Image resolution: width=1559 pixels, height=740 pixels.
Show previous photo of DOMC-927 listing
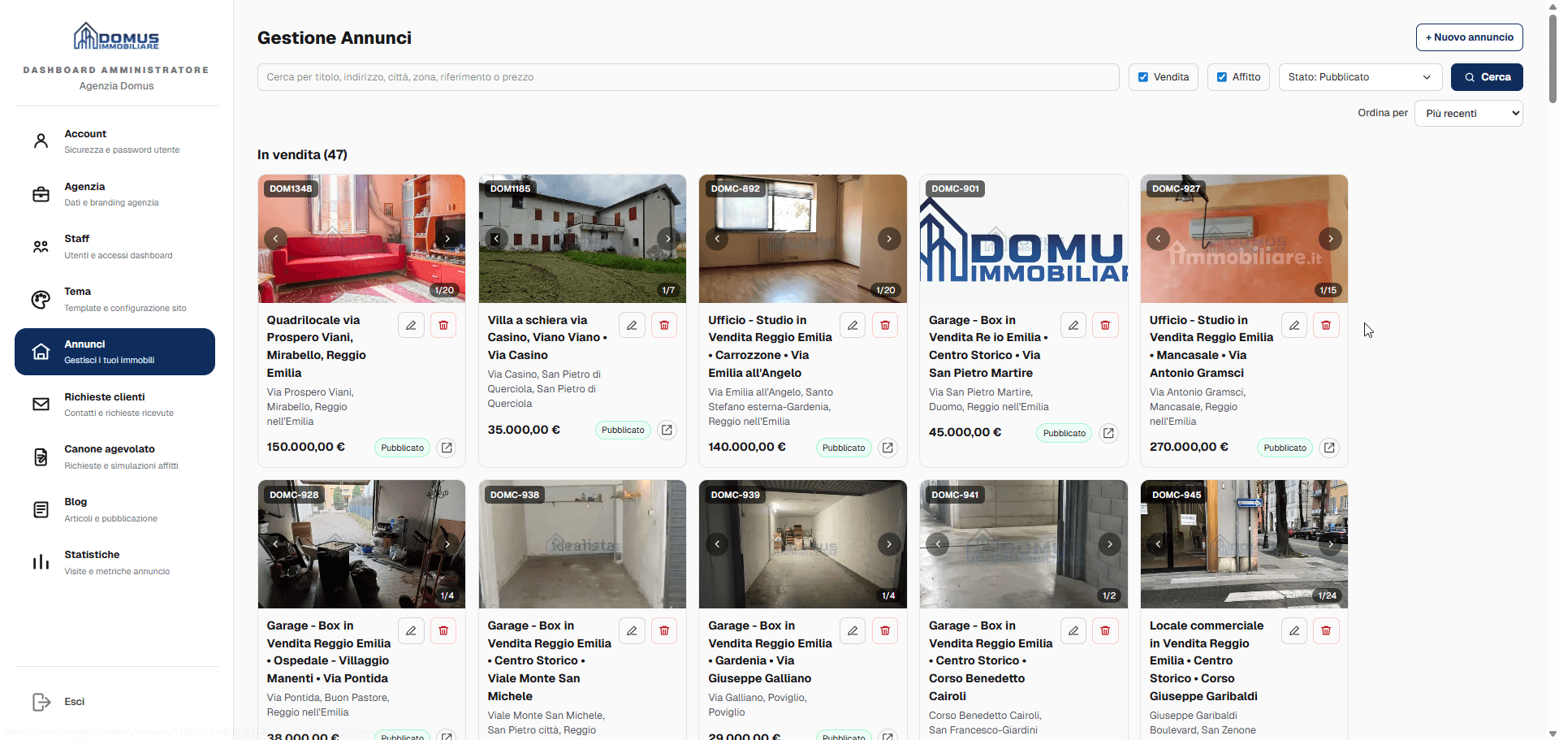1159,239
